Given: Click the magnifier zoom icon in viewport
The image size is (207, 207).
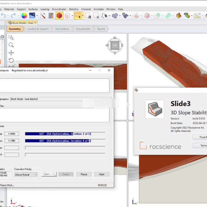Looking at the screenshot, I should click(x=11, y=45).
